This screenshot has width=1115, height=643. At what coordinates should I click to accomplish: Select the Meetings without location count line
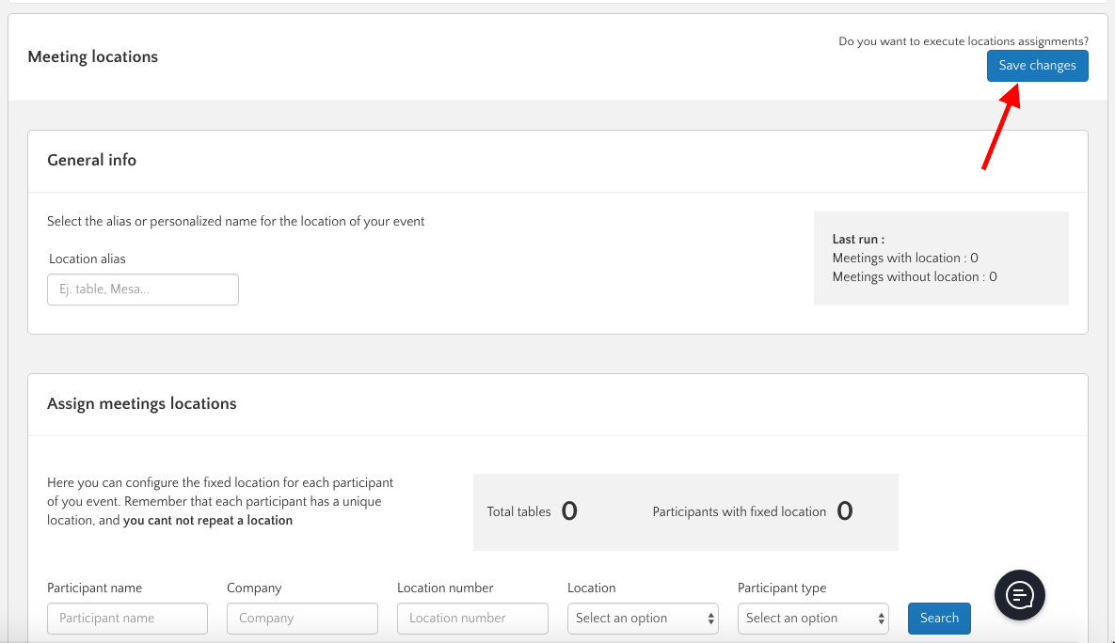pos(914,277)
